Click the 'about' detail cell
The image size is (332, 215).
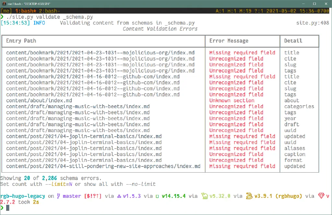[292, 100]
